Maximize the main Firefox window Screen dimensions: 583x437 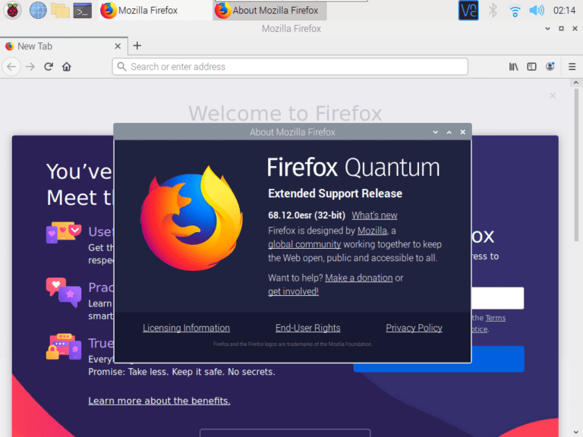[x=562, y=29]
